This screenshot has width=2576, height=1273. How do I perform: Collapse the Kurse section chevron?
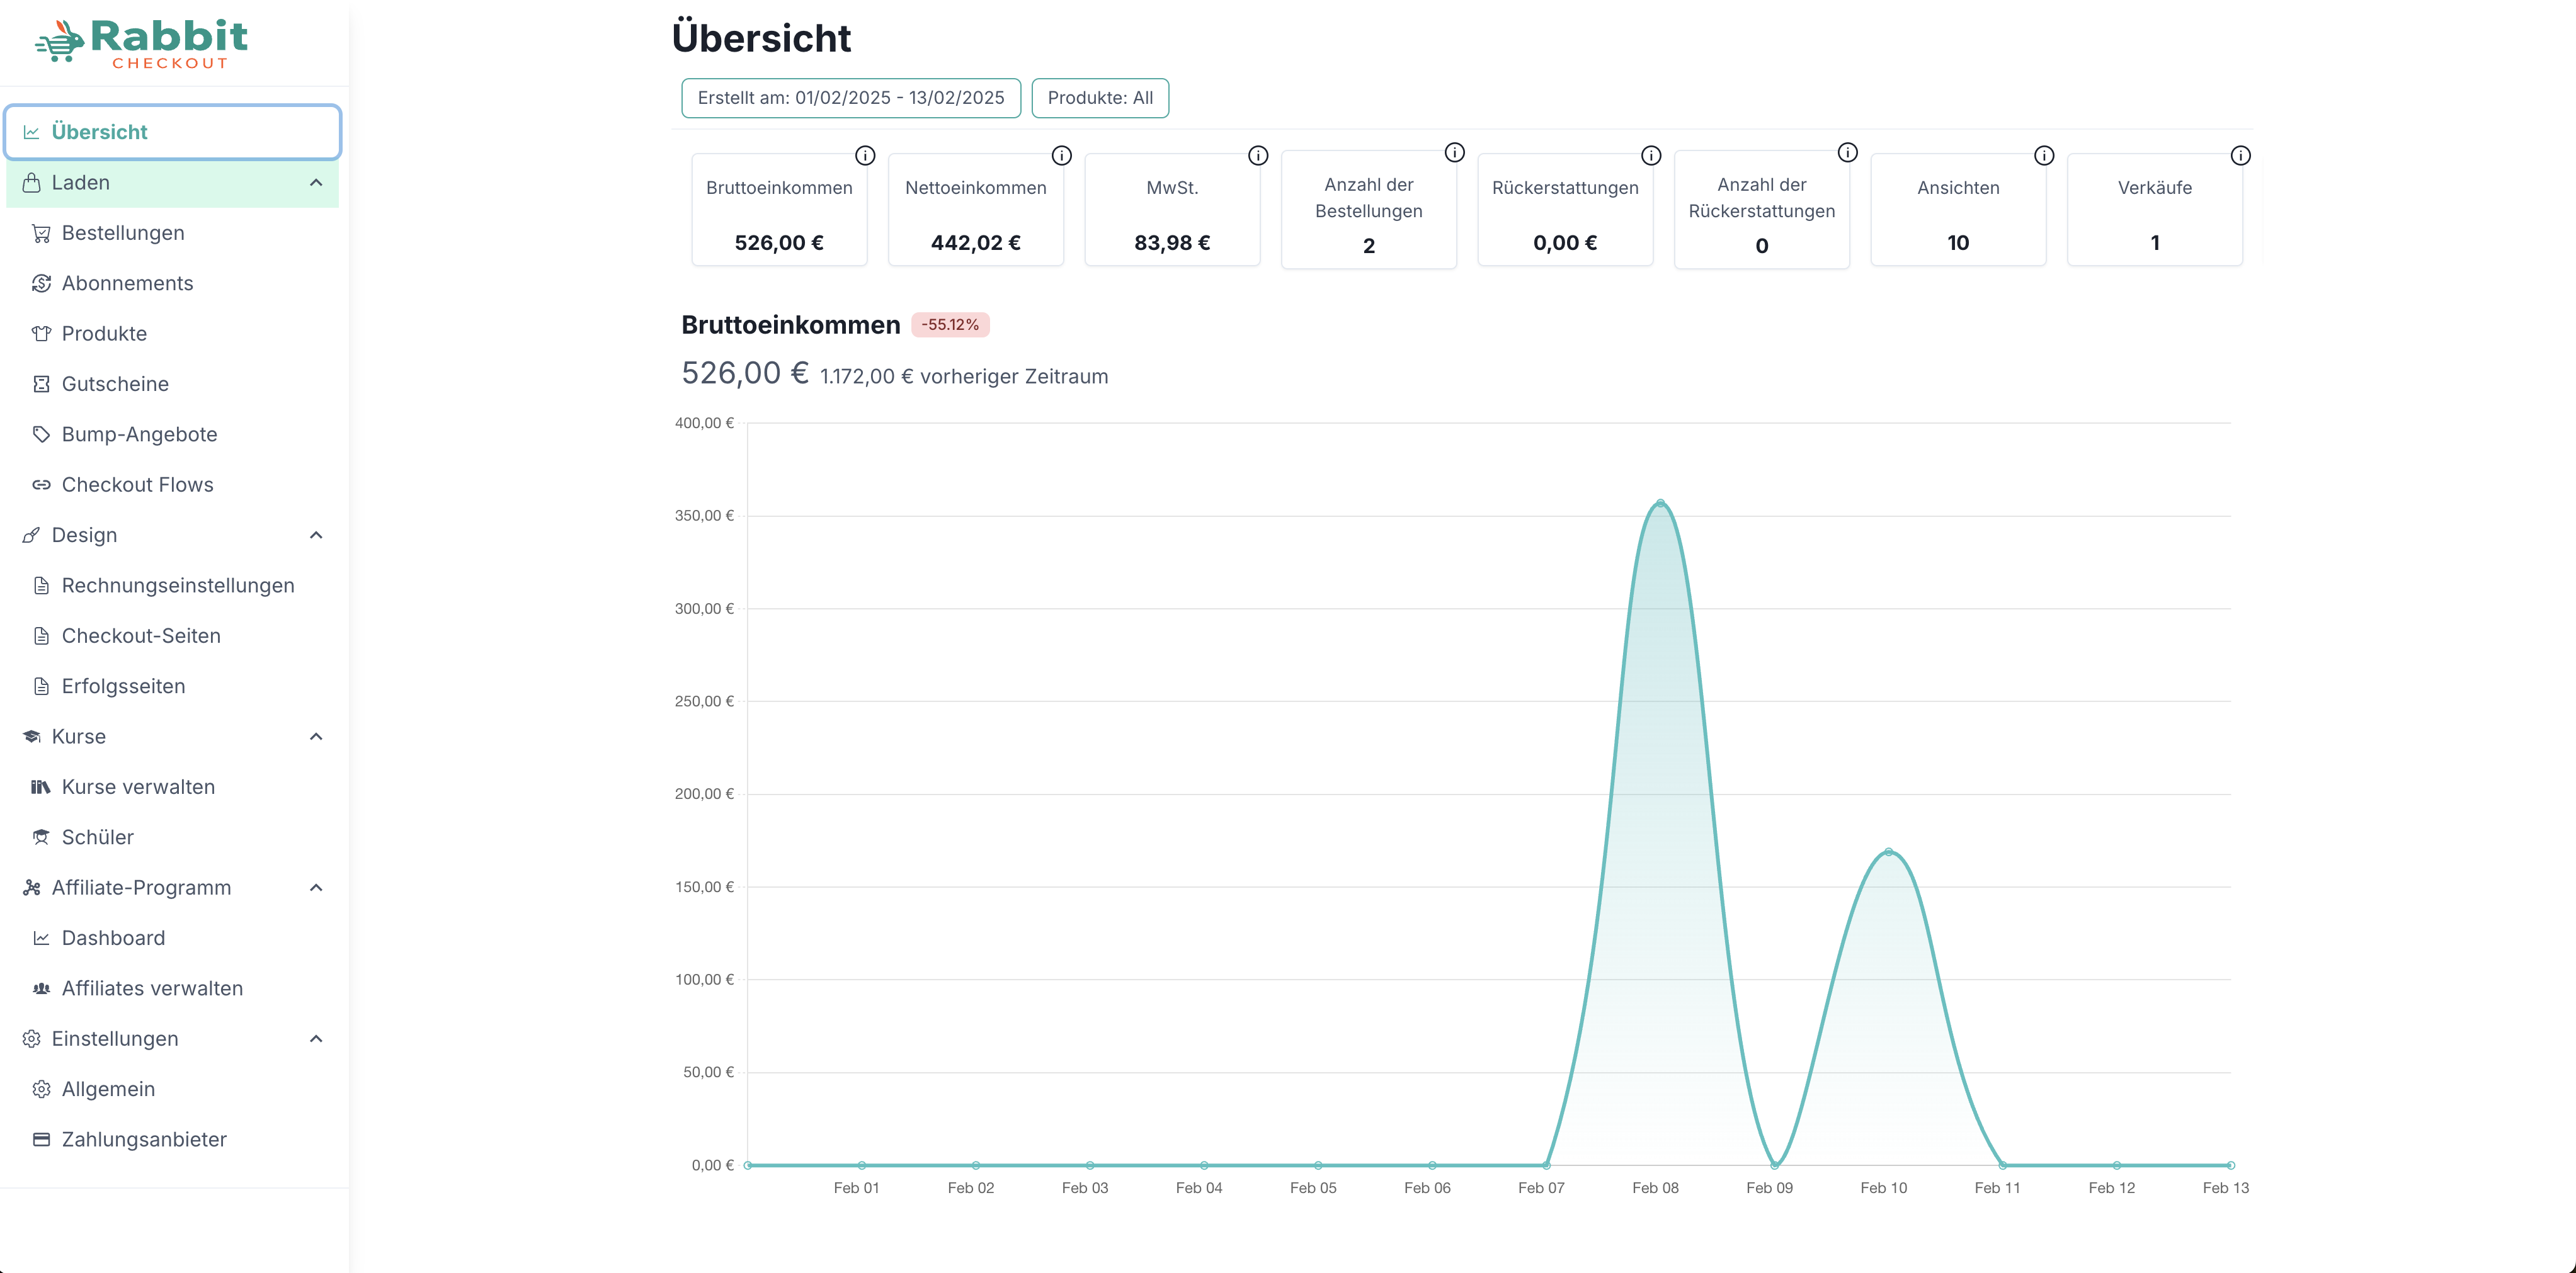(316, 737)
